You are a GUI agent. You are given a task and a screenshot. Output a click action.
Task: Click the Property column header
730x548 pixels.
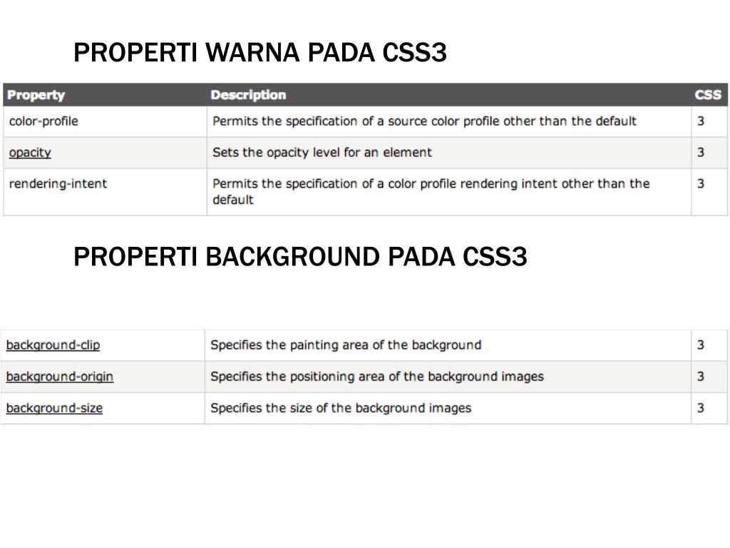36,95
